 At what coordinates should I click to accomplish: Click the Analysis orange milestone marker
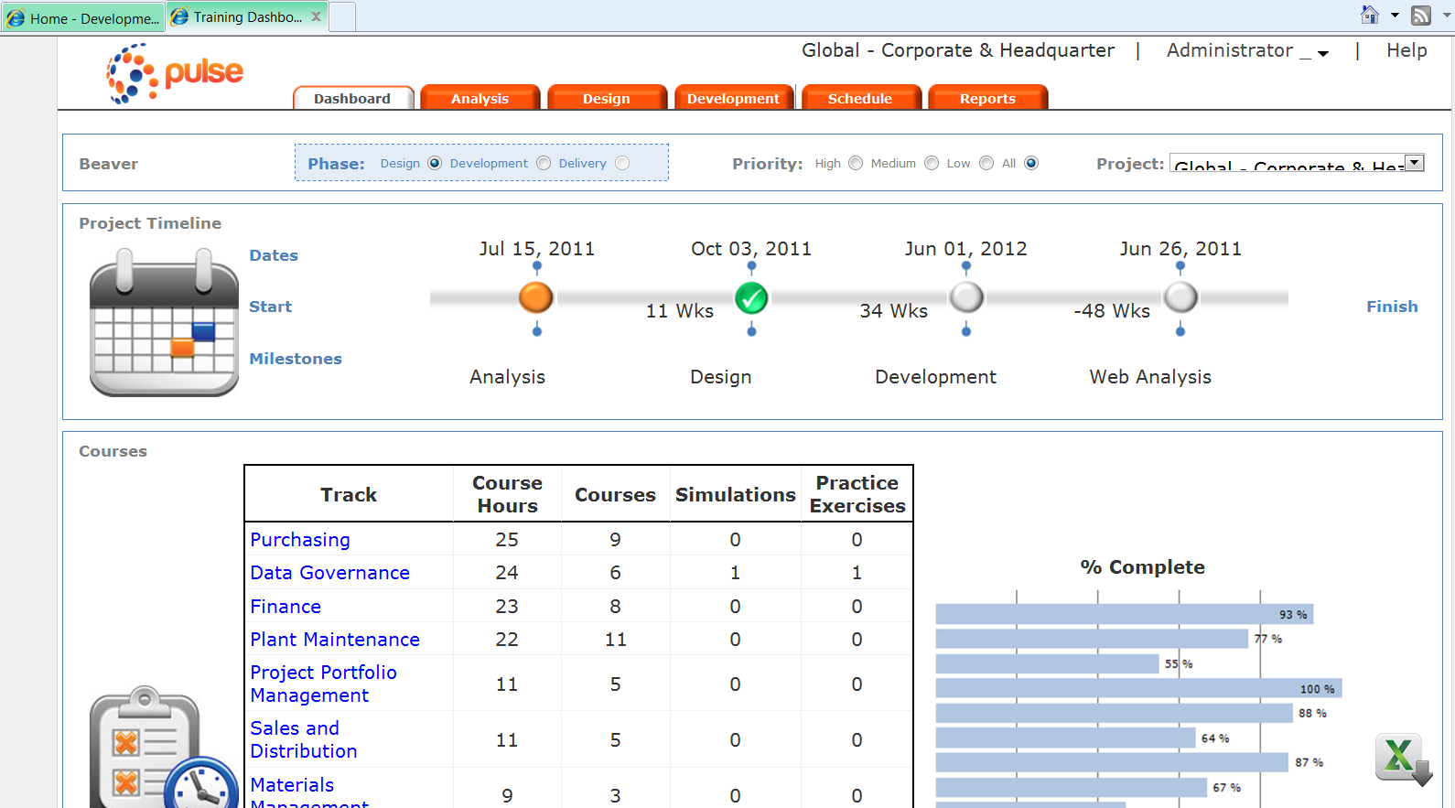[x=536, y=297]
